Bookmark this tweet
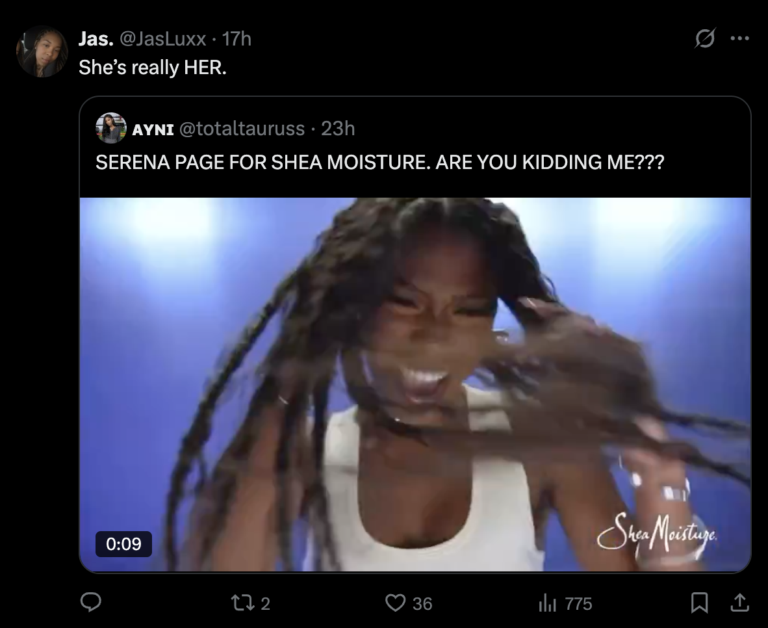 (x=699, y=603)
